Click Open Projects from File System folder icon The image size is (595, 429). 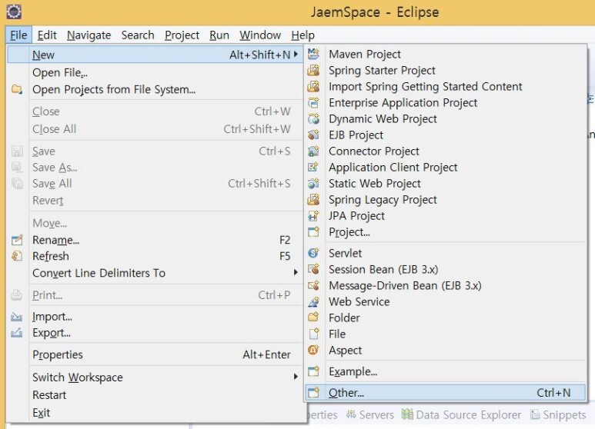point(17,89)
